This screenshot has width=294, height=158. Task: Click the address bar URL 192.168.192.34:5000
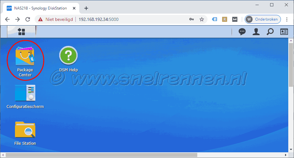pos(98,19)
